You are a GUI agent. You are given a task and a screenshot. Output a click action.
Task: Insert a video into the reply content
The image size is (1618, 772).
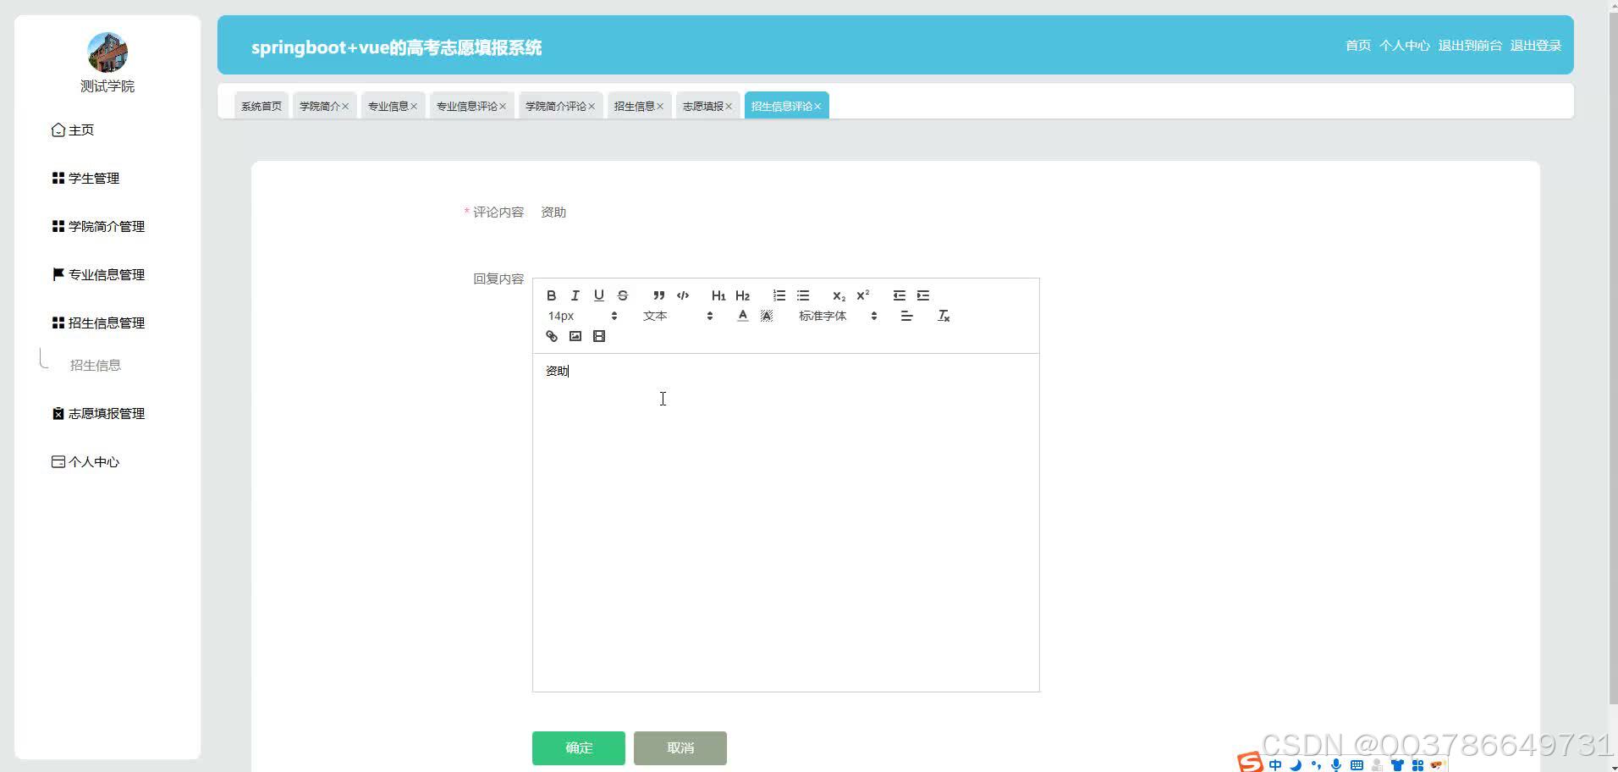point(599,336)
